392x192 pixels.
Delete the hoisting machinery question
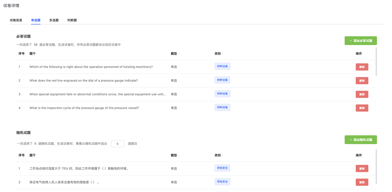[x=362, y=67]
